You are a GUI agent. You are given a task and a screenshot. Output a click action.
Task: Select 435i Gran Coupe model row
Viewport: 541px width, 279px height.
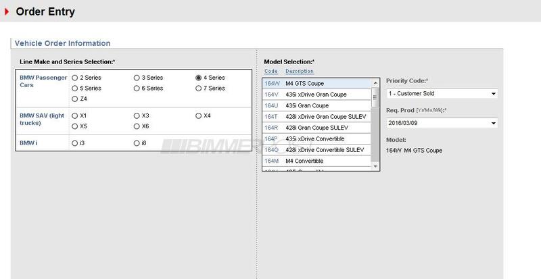(316, 105)
